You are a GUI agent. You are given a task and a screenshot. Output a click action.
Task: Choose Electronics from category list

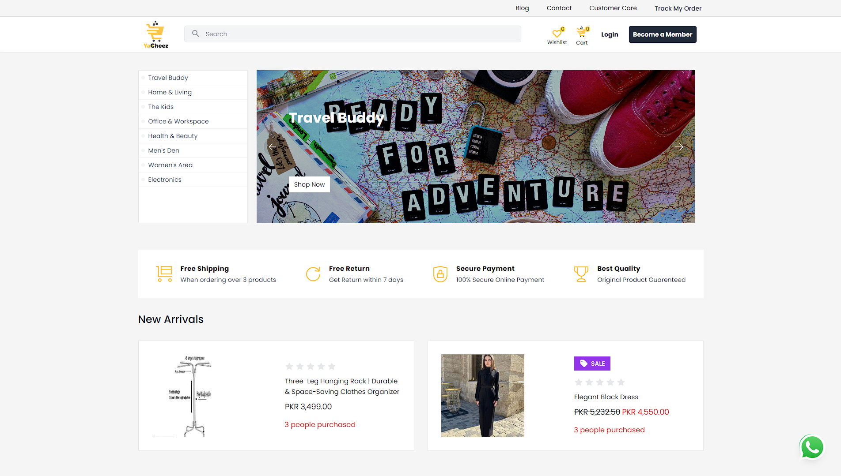click(x=164, y=180)
